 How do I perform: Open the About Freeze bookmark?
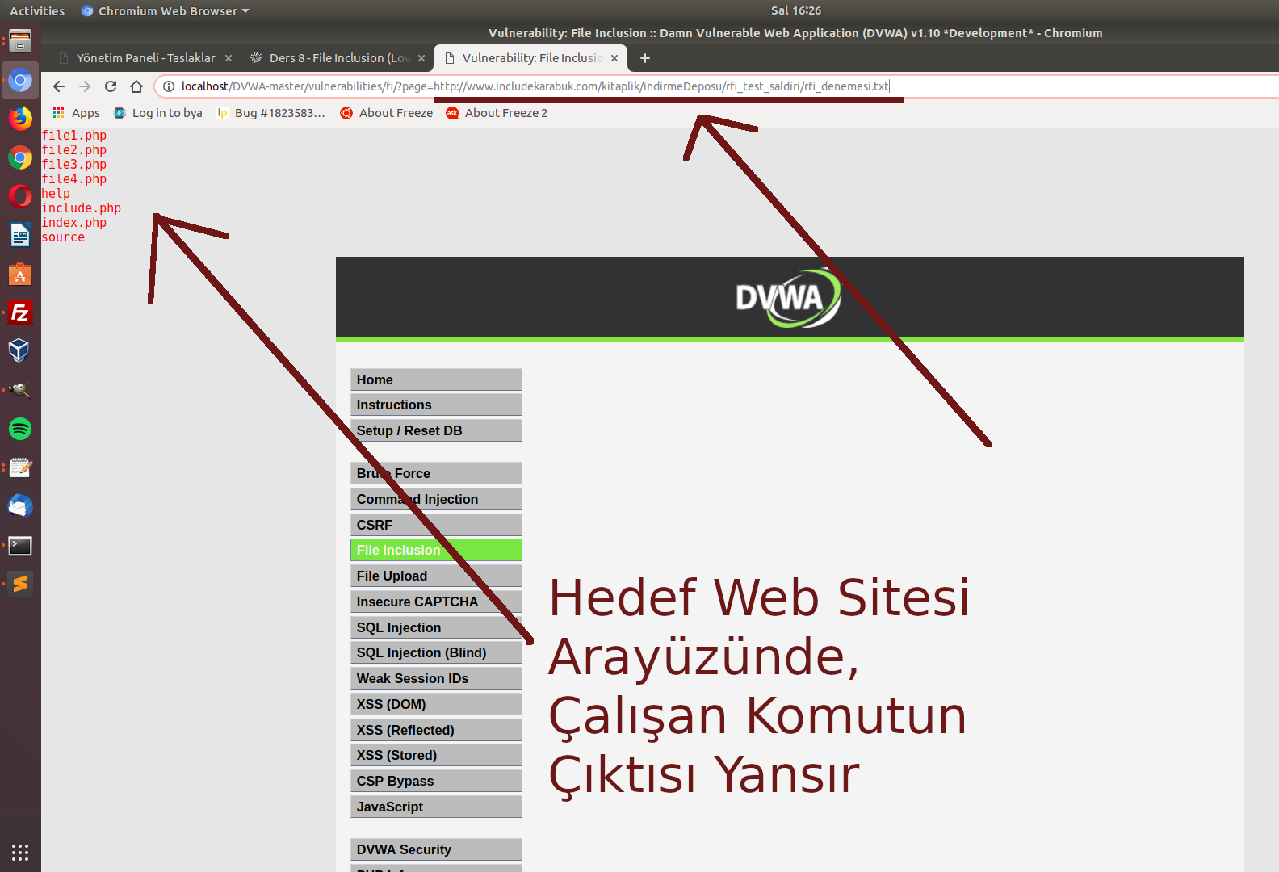click(387, 113)
